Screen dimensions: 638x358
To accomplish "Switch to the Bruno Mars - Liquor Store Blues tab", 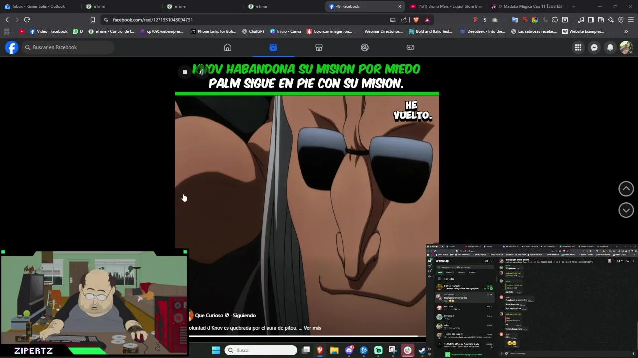I will pos(447,6).
